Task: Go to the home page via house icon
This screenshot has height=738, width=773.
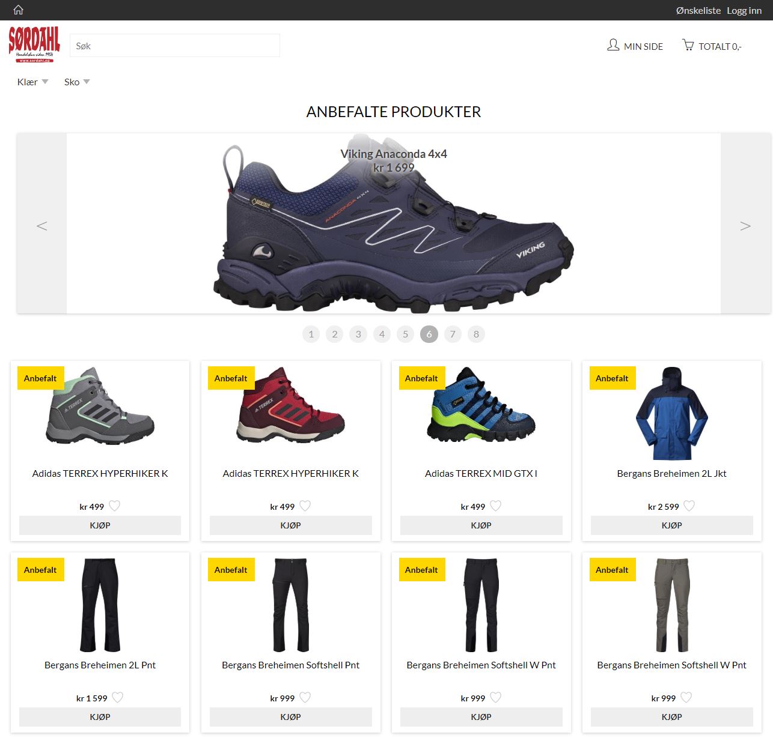Action: pyautogui.click(x=19, y=10)
